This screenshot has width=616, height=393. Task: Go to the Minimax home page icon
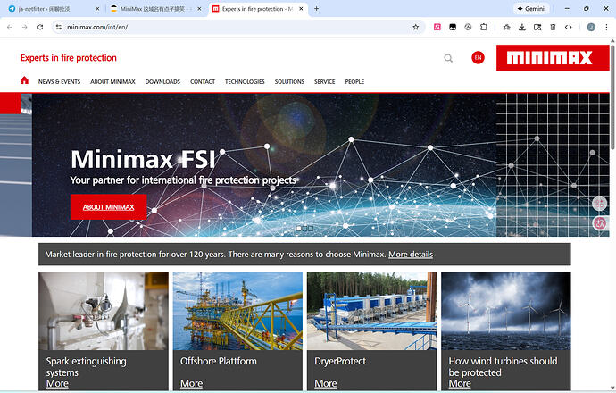[x=24, y=80]
